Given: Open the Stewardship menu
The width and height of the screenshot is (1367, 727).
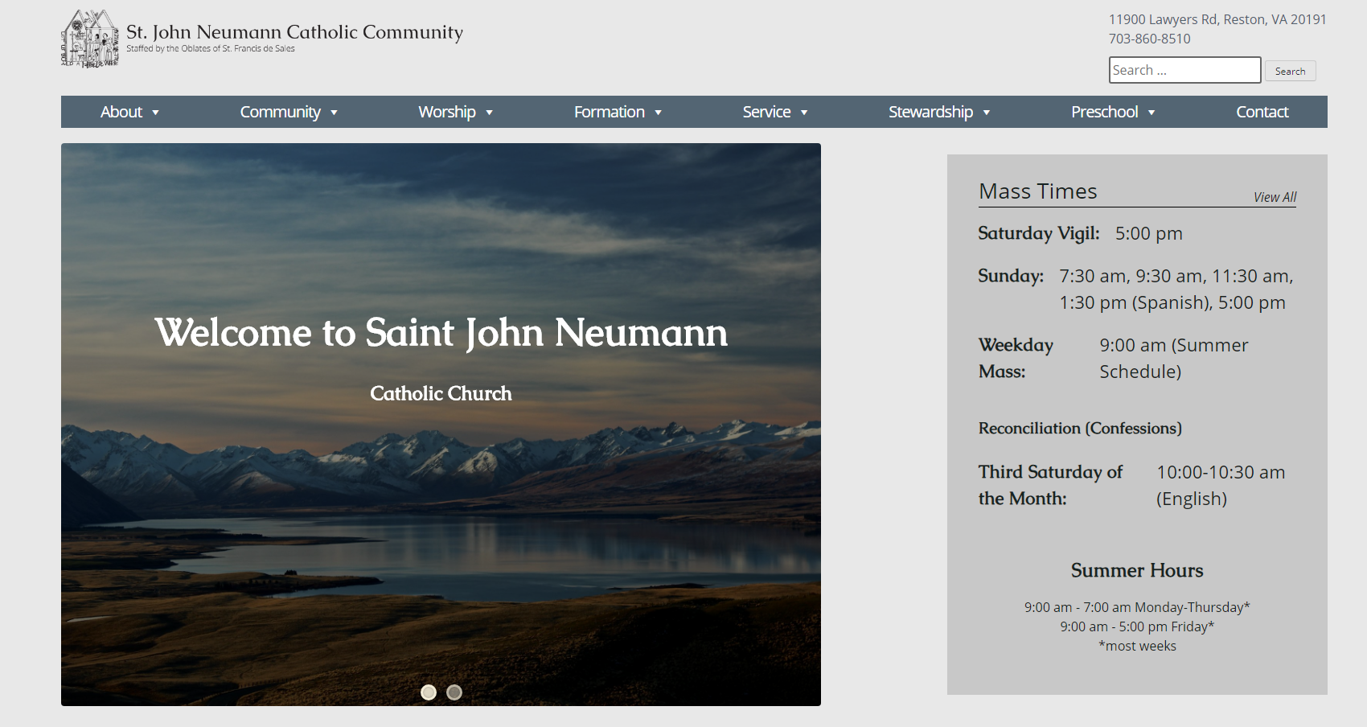Looking at the screenshot, I should tap(930, 112).
